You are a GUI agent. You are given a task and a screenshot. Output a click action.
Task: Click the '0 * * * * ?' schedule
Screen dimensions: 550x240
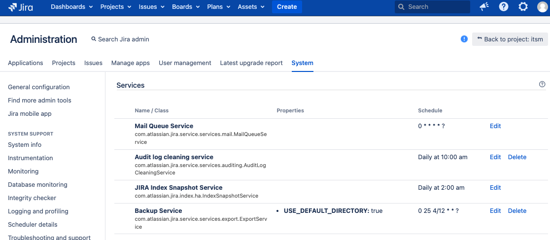click(x=431, y=126)
